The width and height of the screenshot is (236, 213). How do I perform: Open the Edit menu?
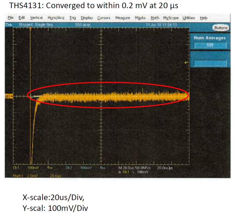pyautogui.click(x=22, y=18)
